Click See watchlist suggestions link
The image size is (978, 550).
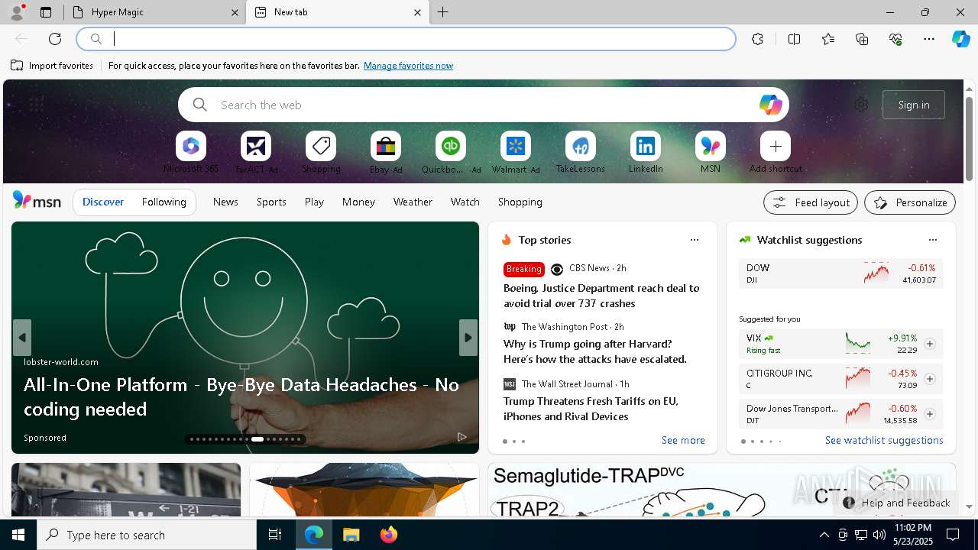pyautogui.click(x=884, y=440)
